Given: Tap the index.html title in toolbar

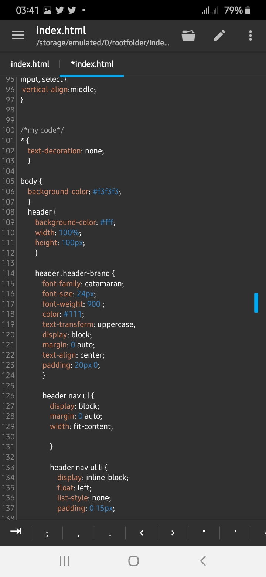Looking at the screenshot, I should click(61, 30).
